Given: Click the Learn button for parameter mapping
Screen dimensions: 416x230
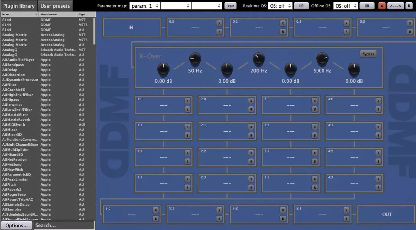Looking at the screenshot, I should tap(230, 6).
